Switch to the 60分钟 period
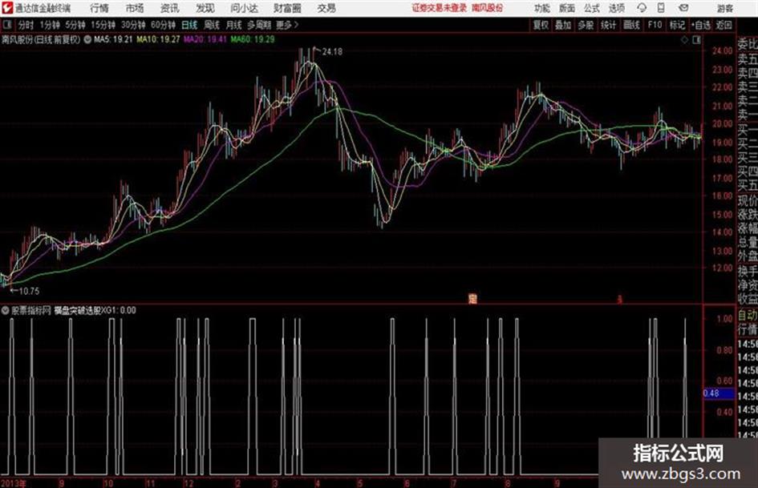Image resolution: width=758 pixels, height=488 pixels. point(163,25)
